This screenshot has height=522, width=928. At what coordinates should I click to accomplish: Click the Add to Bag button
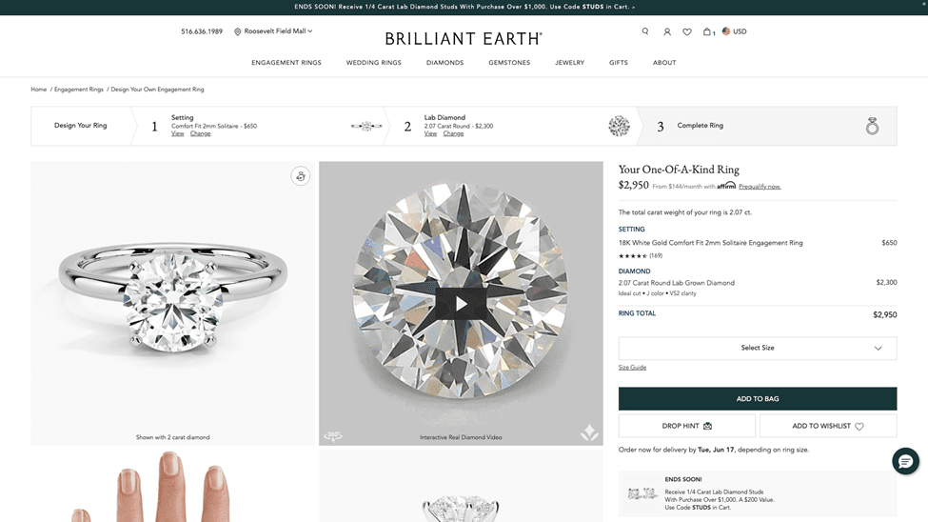point(758,399)
